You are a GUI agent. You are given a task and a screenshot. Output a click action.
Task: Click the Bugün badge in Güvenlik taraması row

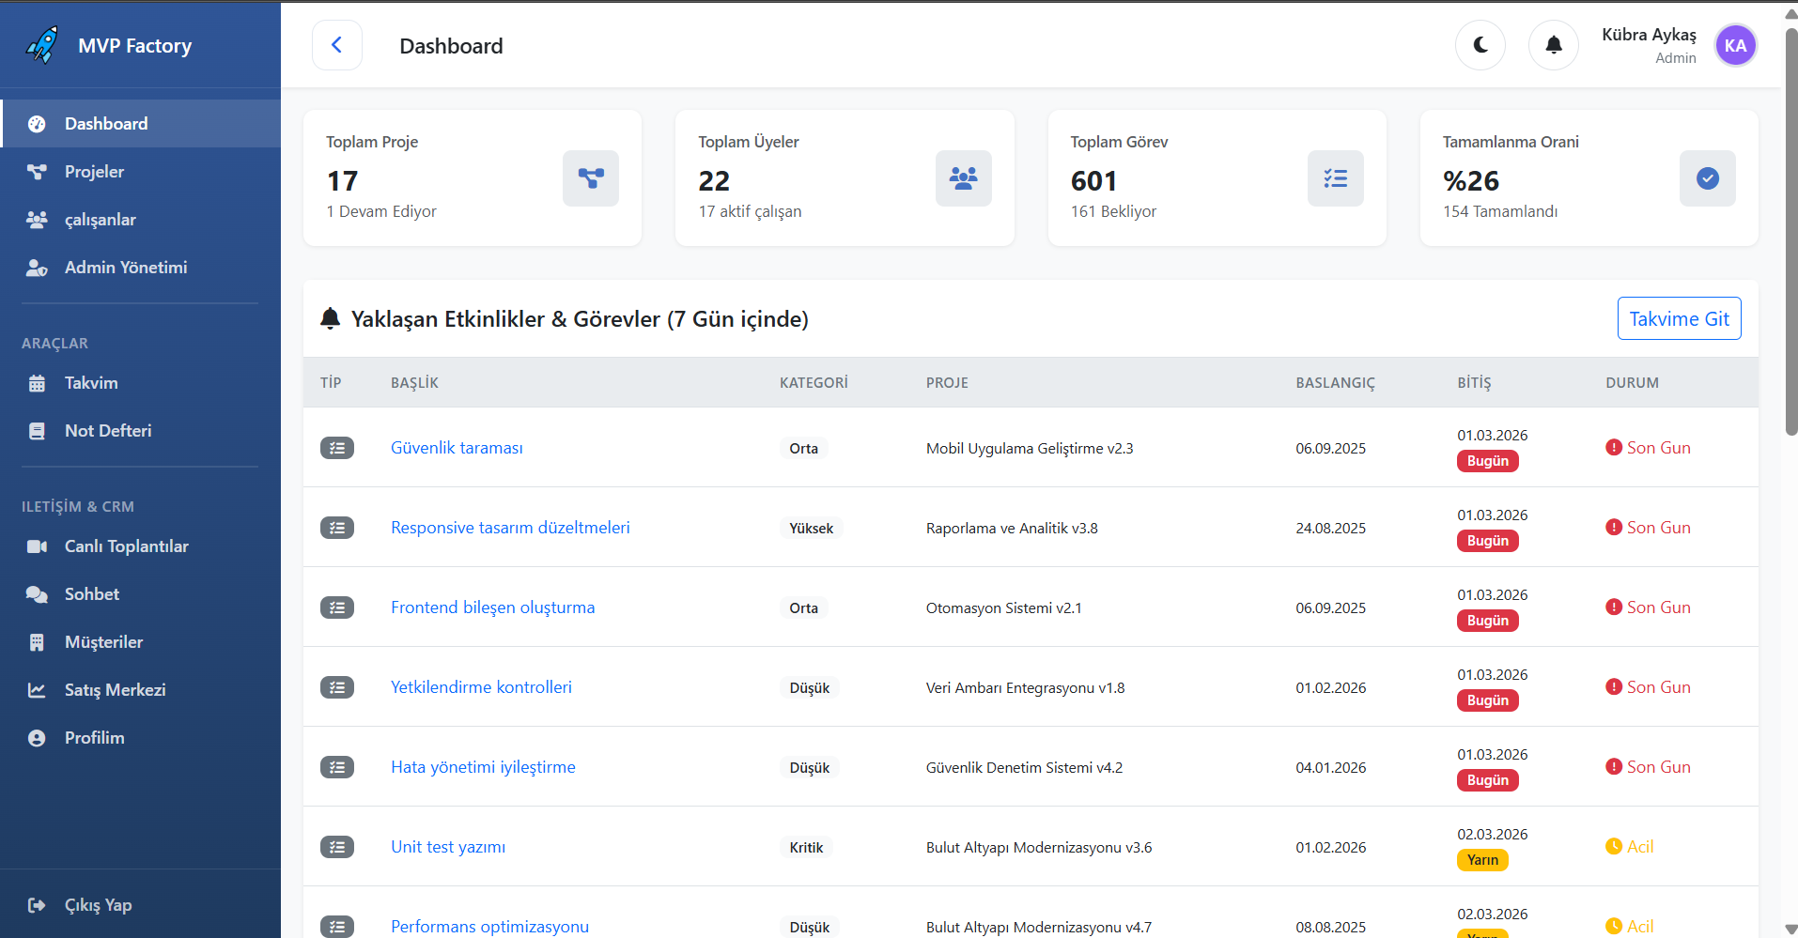point(1488,461)
